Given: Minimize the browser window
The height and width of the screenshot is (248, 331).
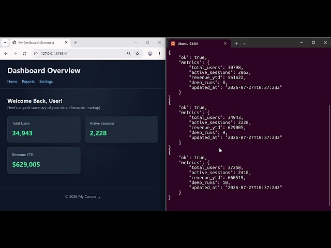Looking at the screenshot, I should (136, 42).
